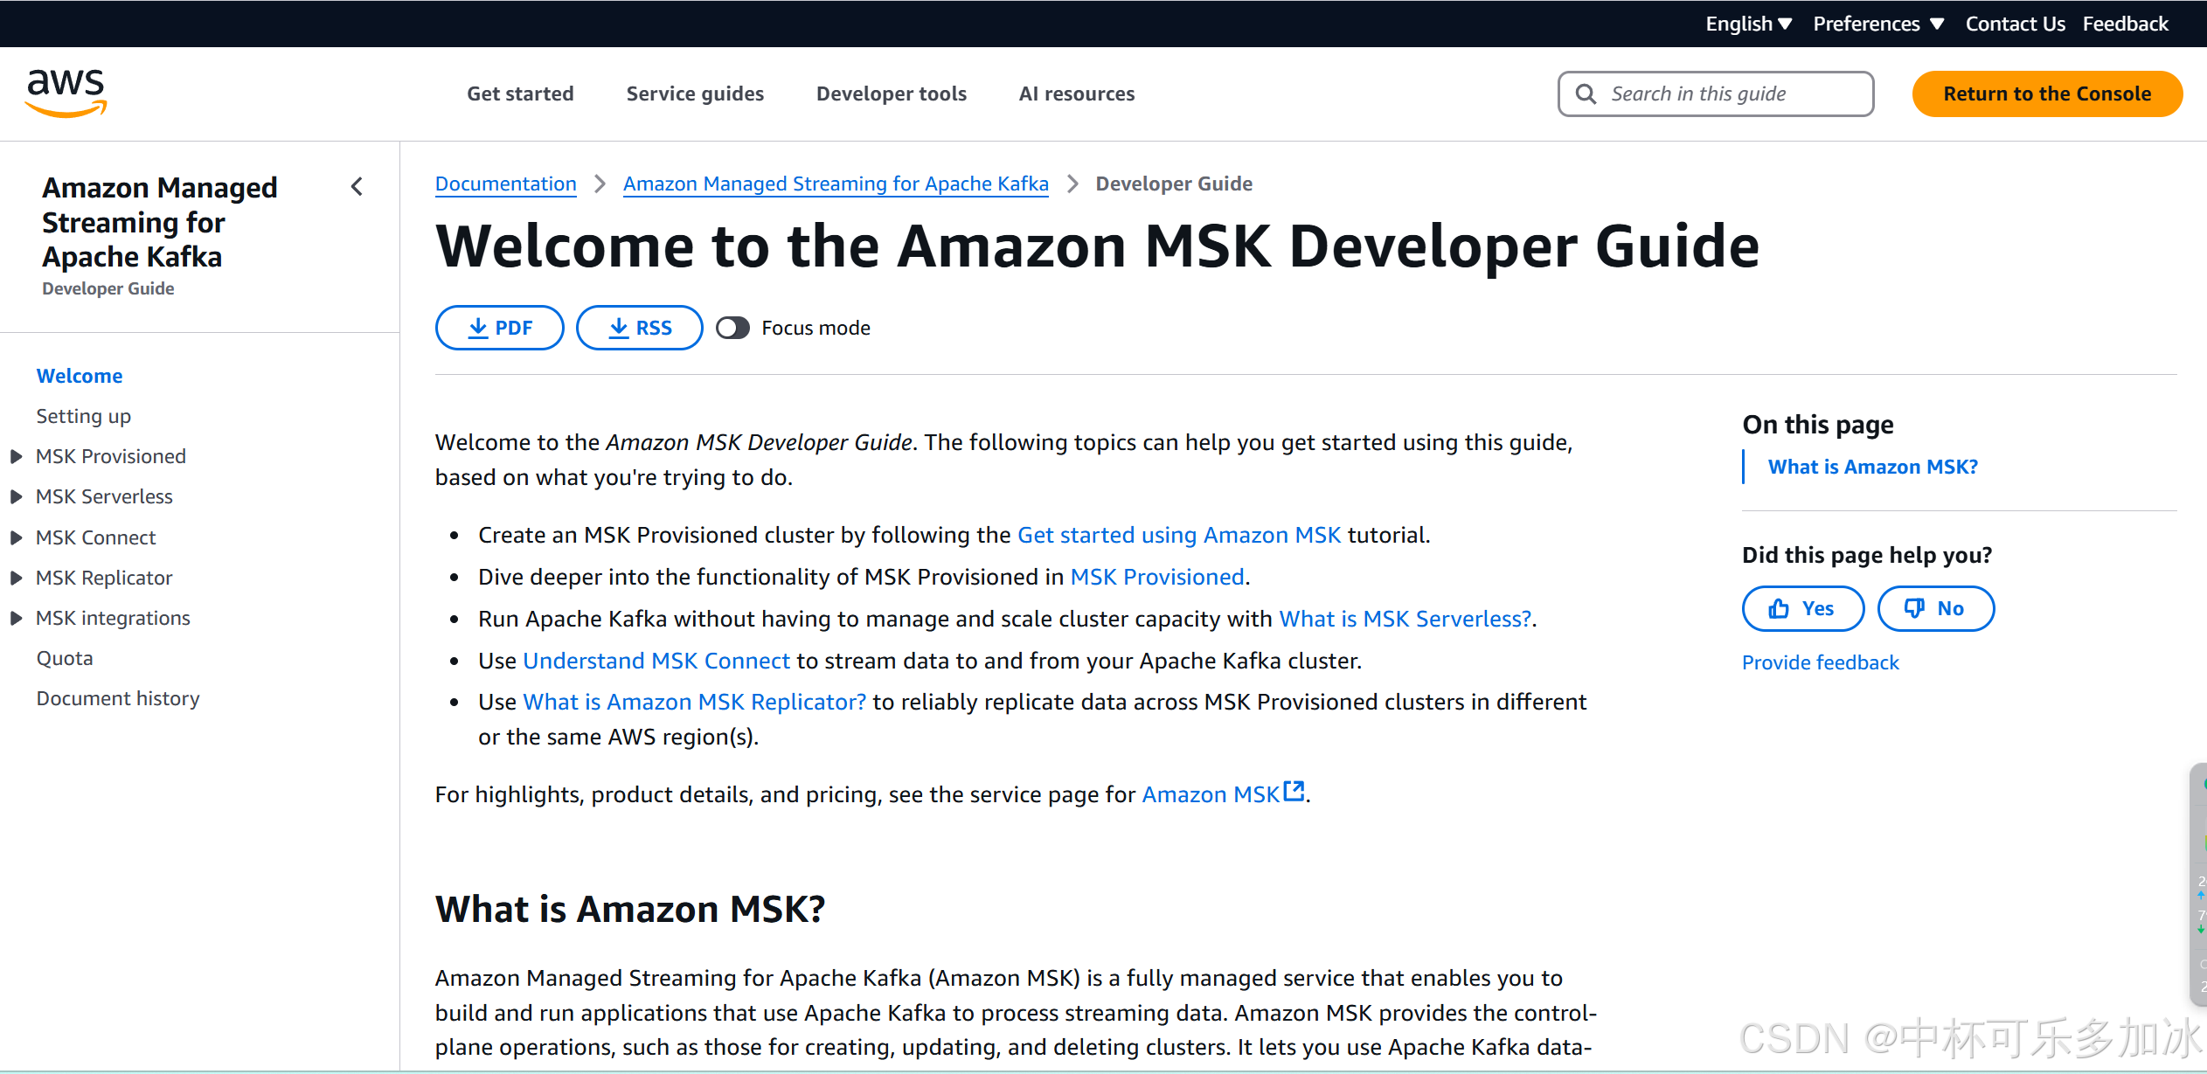2207x1074 pixels.
Task: Open Service guides menu
Action: 695,94
